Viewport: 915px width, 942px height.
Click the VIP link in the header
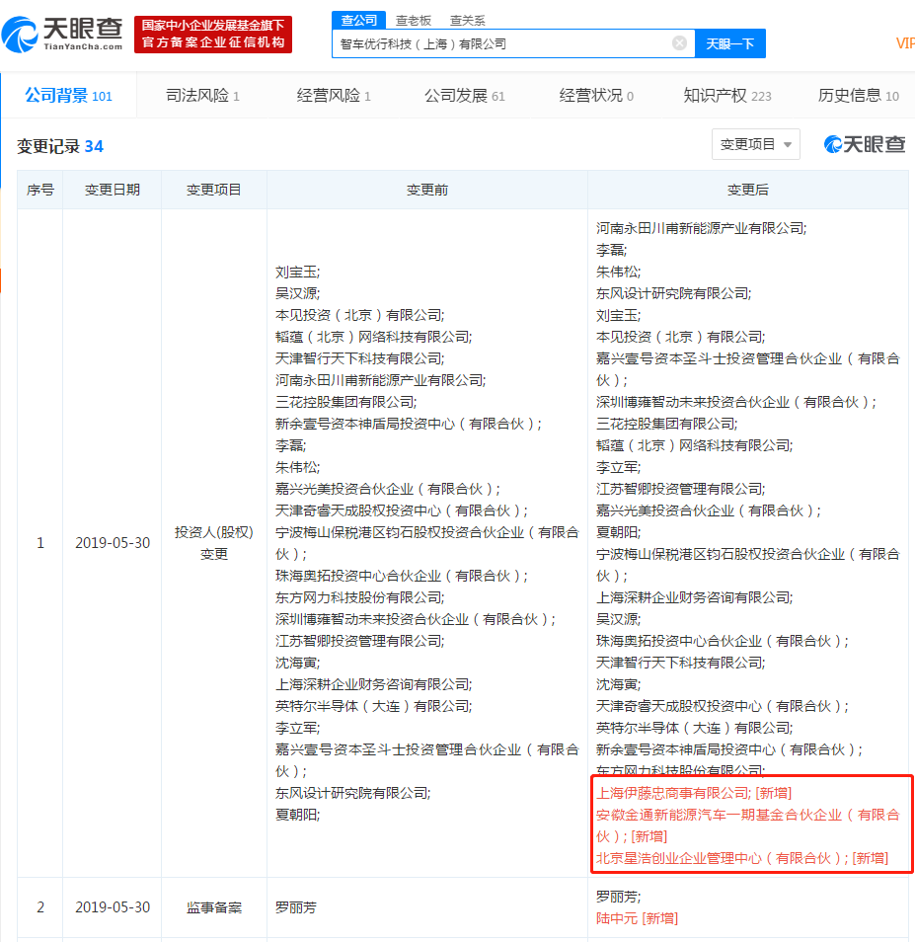tap(905, 43)
